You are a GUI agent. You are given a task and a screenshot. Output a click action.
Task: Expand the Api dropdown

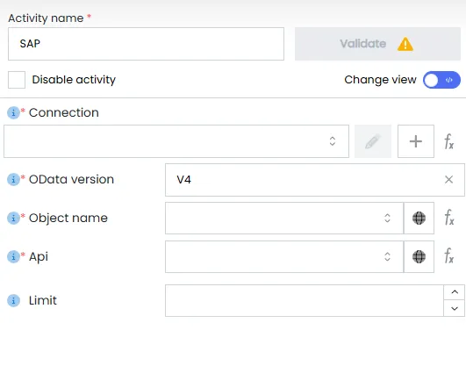284,256
